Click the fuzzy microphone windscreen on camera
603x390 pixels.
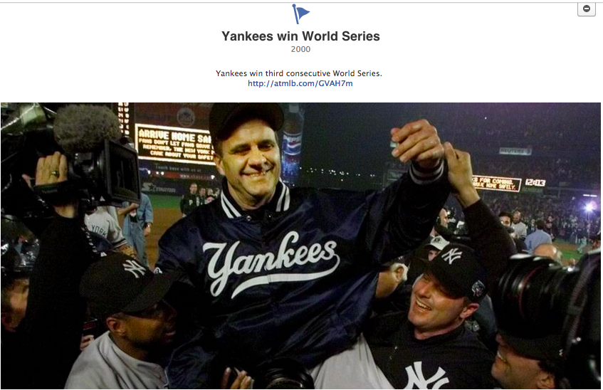pos(87,127)
